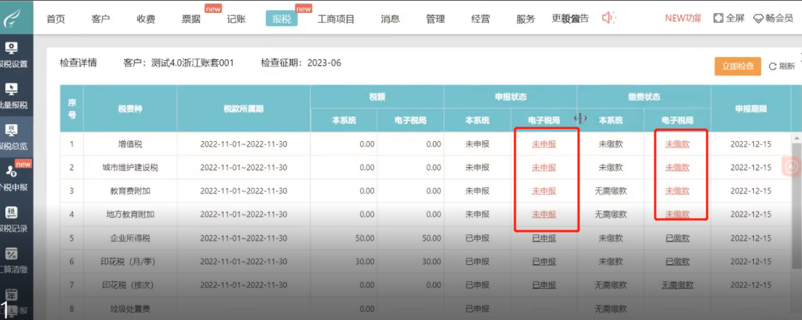This screenshot has width=802, height=320.
Task: Open 报税记录 in the sidebar
Action: tap(13, 219)
